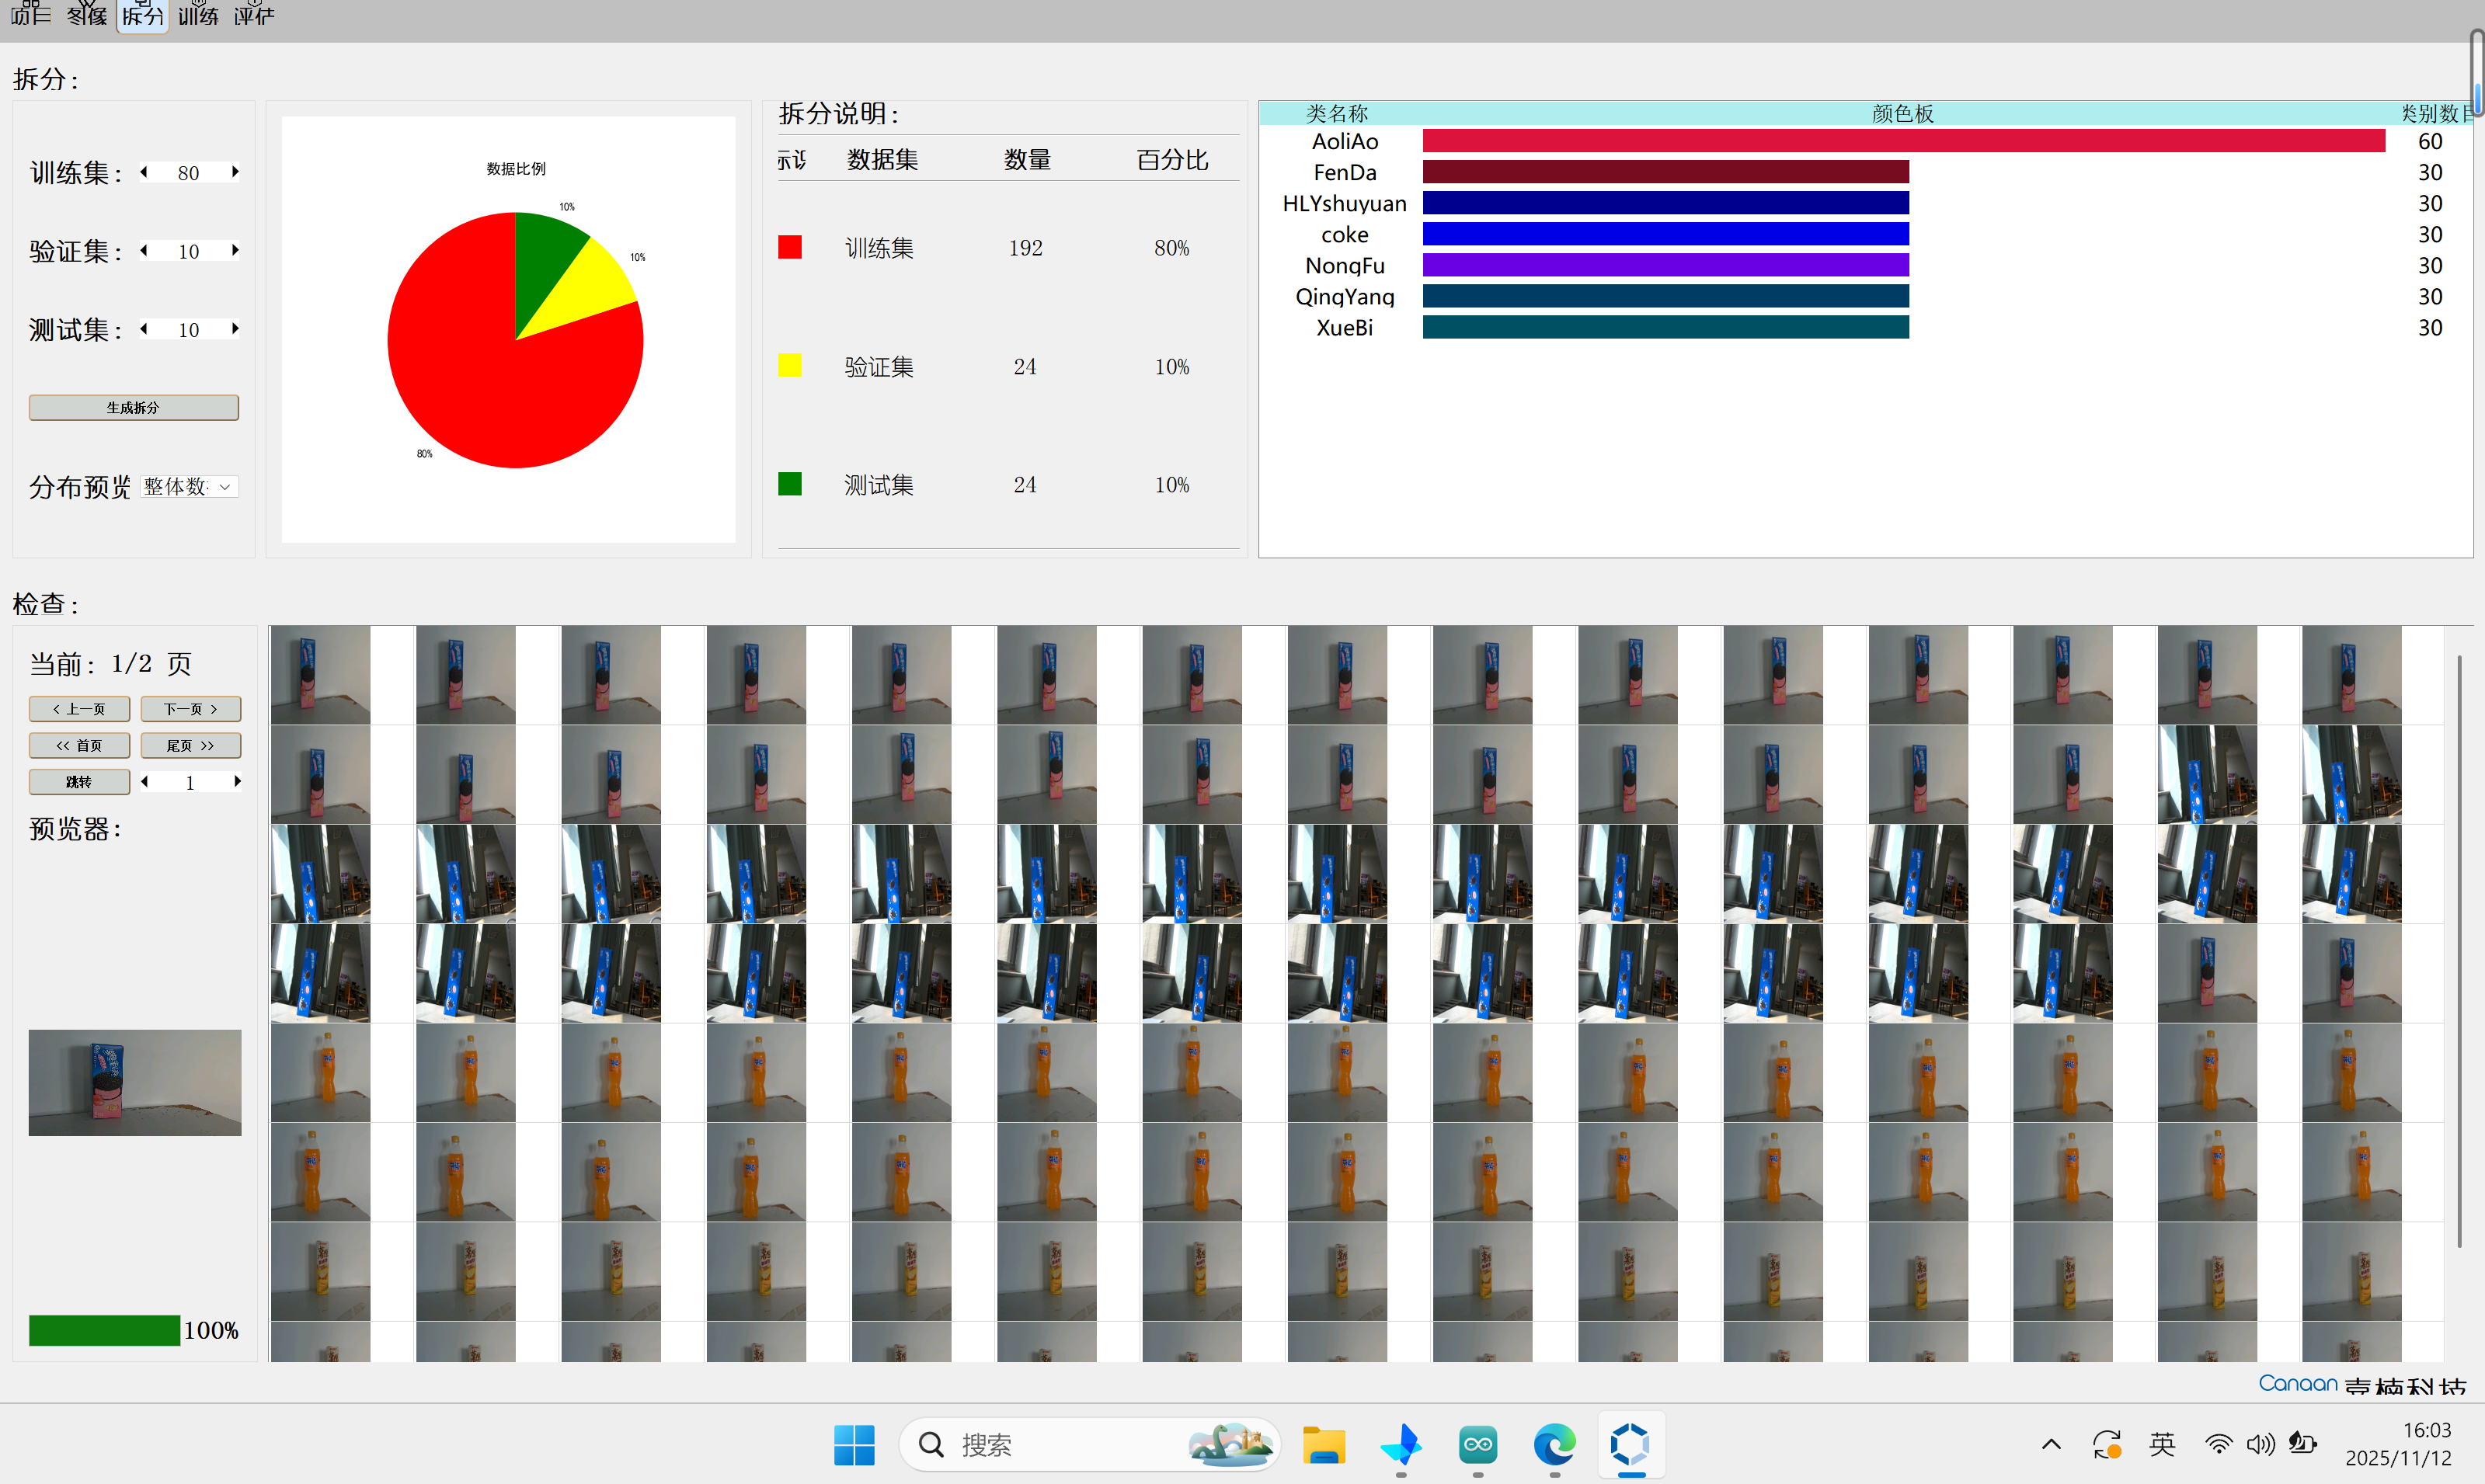This screenshot has width=2485, height=1484.
Task: Click the 颜色板 column header
Action: [x=1903, y=113]
